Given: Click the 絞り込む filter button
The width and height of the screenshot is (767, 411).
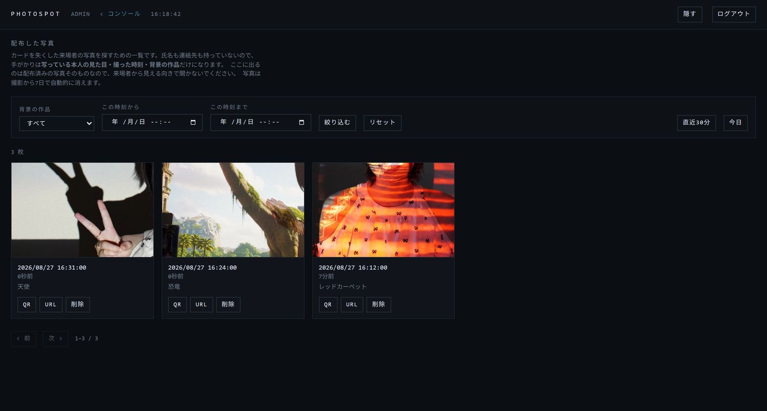Looking at the screenshot, I should pos(337,123).
